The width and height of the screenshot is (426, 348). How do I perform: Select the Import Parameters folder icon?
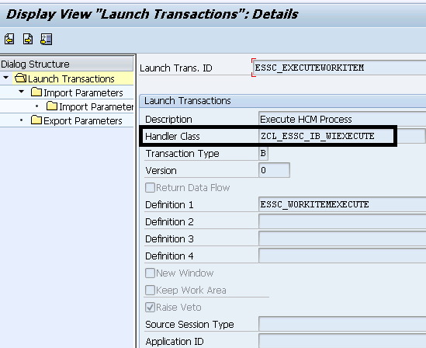36,92
